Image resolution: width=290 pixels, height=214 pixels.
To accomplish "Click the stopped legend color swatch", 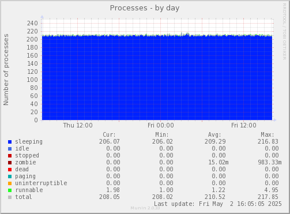I will 10,156.
